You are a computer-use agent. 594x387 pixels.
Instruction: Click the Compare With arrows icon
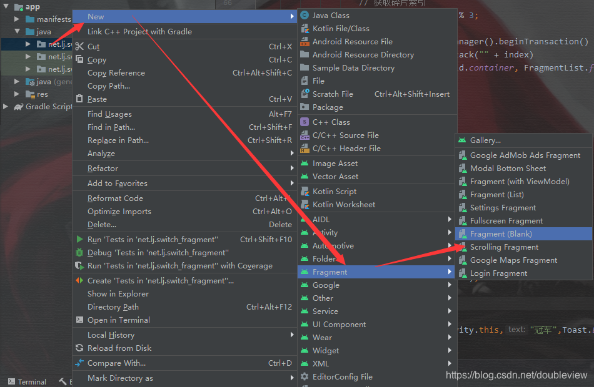click(x=79, y=363)
